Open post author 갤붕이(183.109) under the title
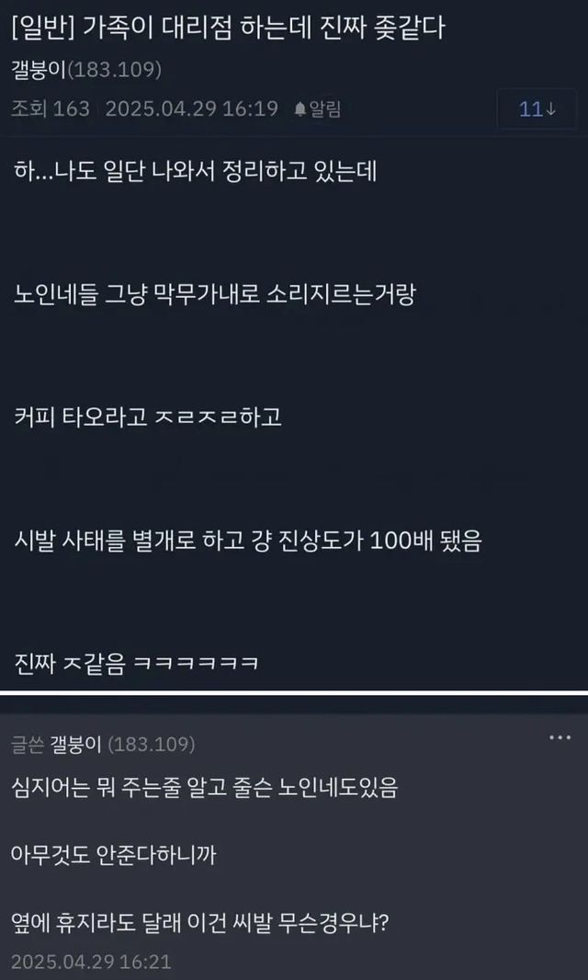 coord(87,69)
